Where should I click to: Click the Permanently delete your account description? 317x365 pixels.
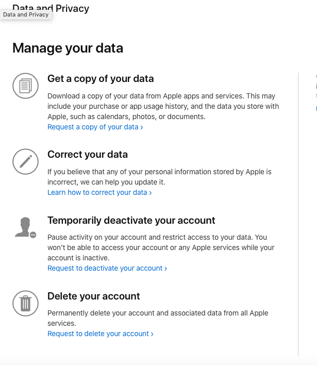158,318
